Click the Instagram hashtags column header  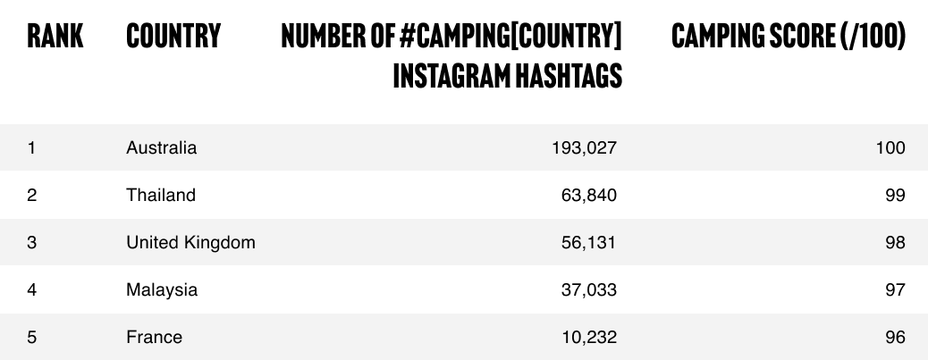click(451, 56)
